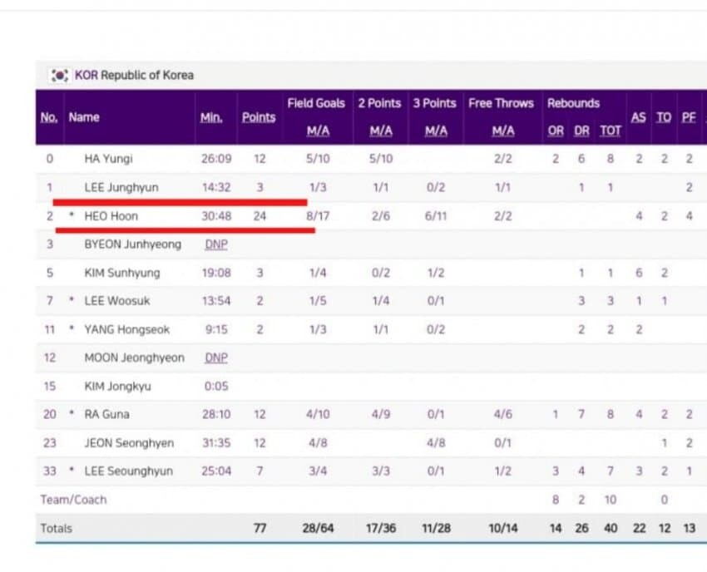Sort by OR rebounds column
The image size is (707, 572).
(x=556, y=131)
